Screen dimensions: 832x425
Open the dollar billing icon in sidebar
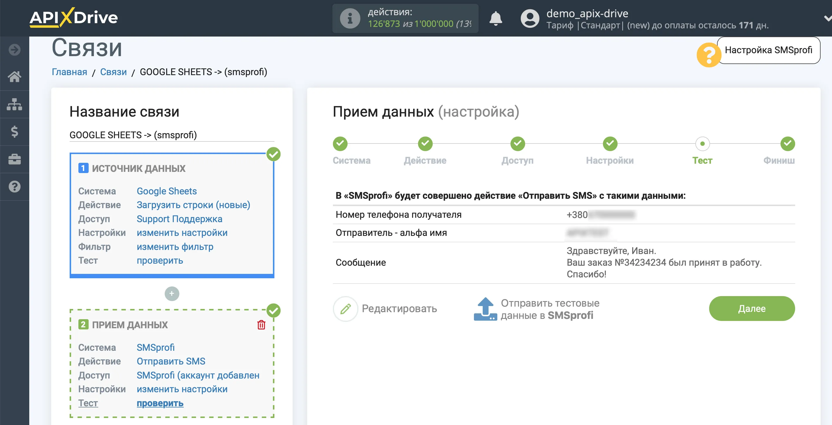15,132
